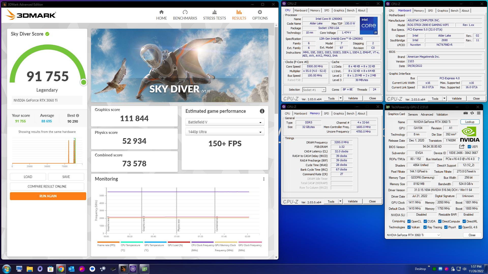The image size is (488, 274).
Task: Open the Battlefield V game dropdown
Action: pyautogui.click(x=225, y=122)
